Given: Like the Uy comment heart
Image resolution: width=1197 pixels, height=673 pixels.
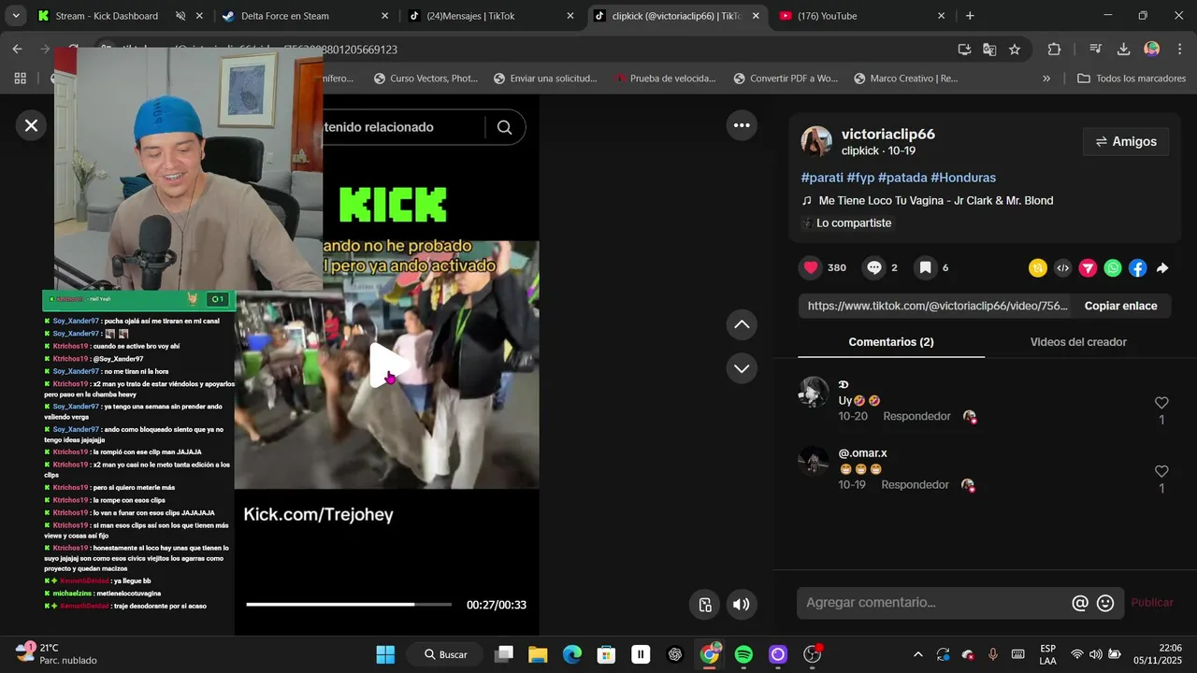Looking at the screenshot, I should (x=1161, y=403).
